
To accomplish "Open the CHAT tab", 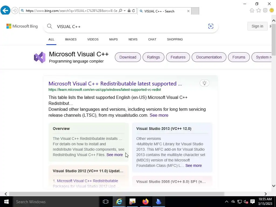I will (x=152, y=39).
